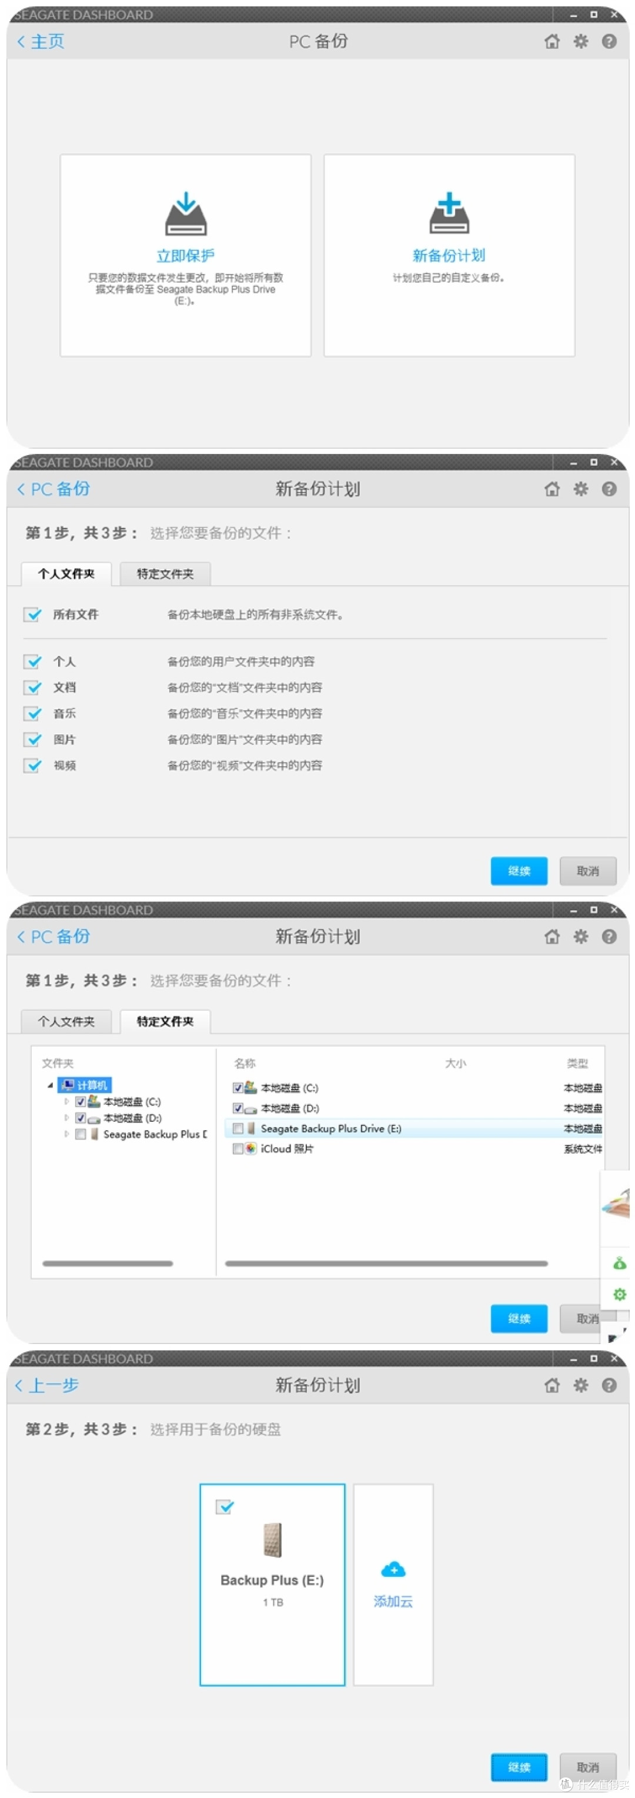This screenshot has height=1798, width=635.
Task: Toggle 文档 checkbox
Action: pos(33,687)
